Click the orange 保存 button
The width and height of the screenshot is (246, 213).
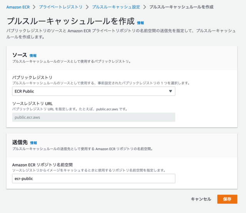pos(227,199)
